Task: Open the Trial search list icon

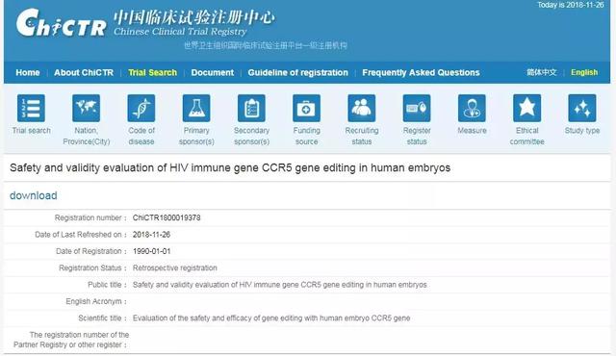Action: [x=31, y=108]
